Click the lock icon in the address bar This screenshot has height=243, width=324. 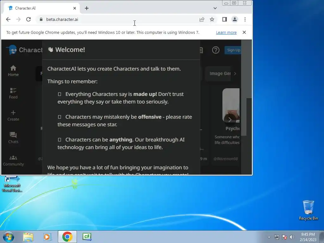click(x=41, y=19)
